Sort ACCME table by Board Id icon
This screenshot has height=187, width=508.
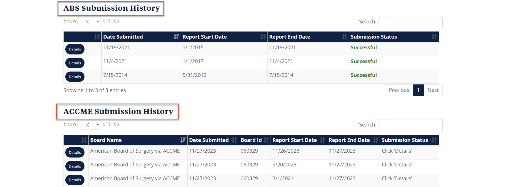[x=266, y=140]
